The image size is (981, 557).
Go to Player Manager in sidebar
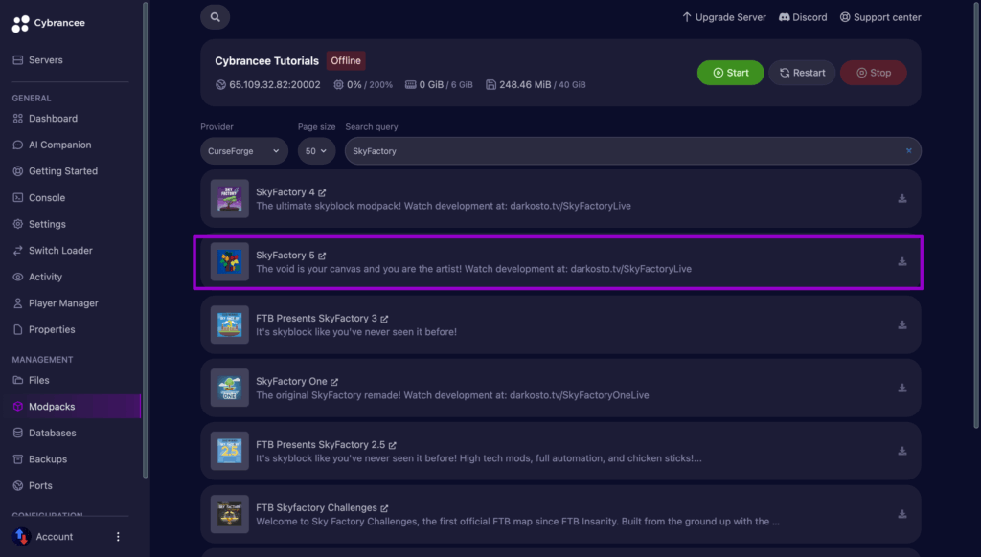click(63, 303)
